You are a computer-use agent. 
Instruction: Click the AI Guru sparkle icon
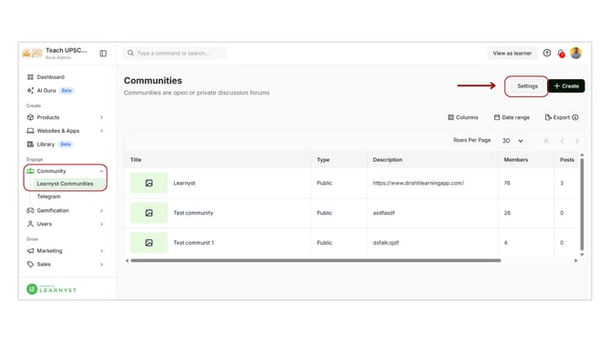30,91
